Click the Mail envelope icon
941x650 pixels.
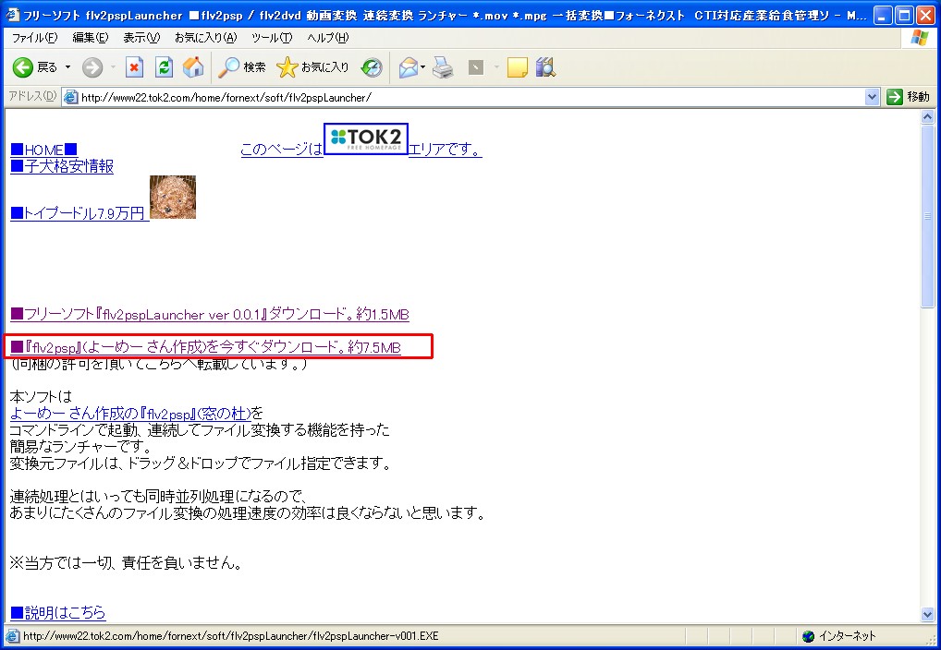tap(408, 67)
